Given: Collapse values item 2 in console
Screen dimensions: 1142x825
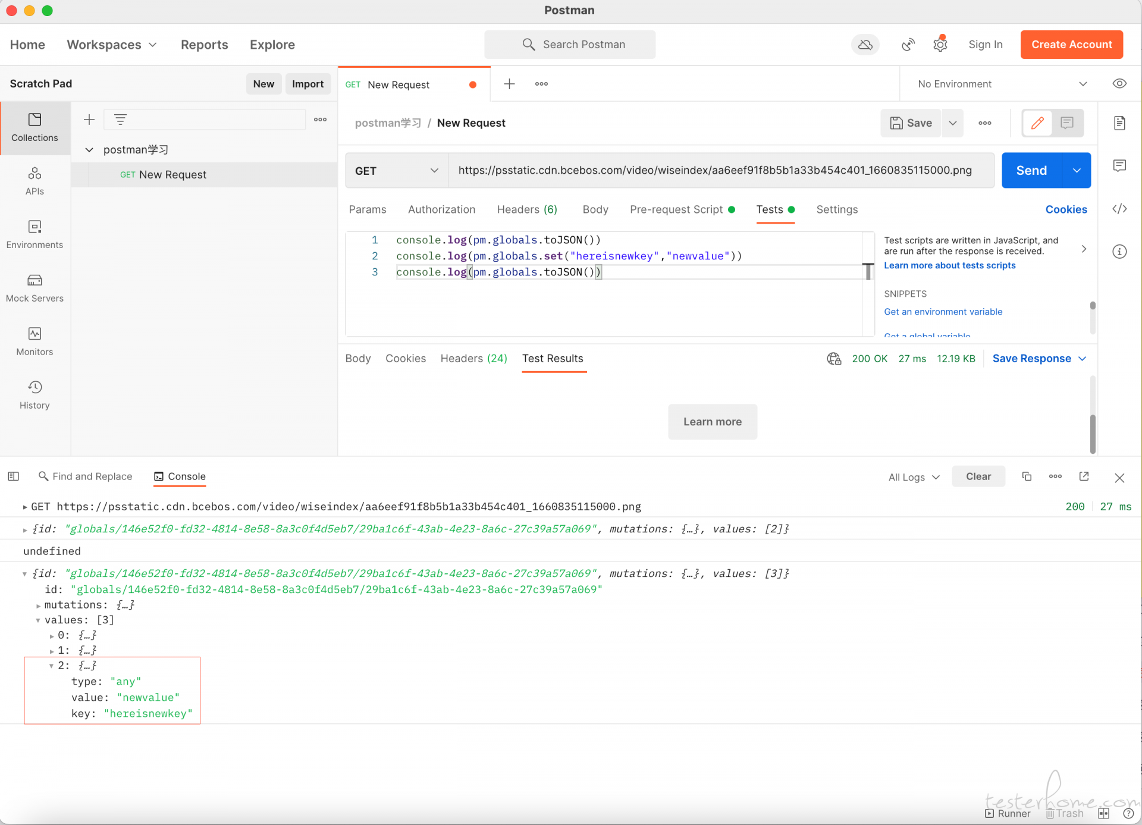Looking at the screenshot, I should 52,666.
